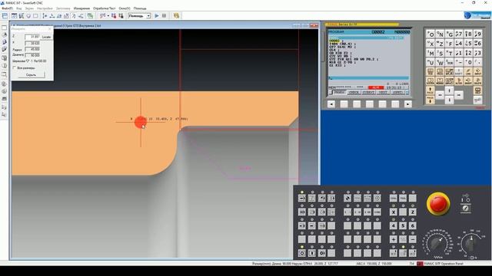Click the DELETE edit key
This screenshot has height=276, width=492.
click(x=478, y=81)
